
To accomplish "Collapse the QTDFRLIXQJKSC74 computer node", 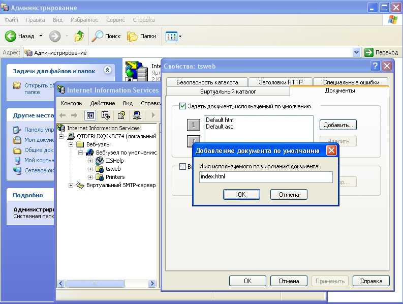I will (x=61, y=136).
